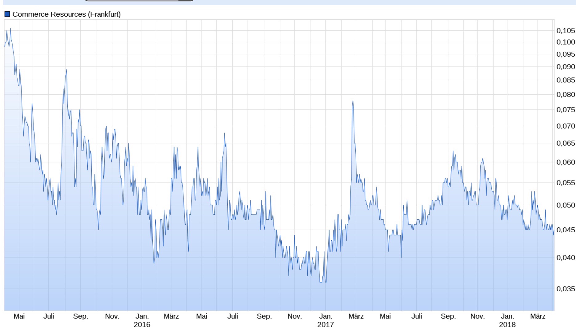Click the lowest trough near January 2017

pos(321,282)
